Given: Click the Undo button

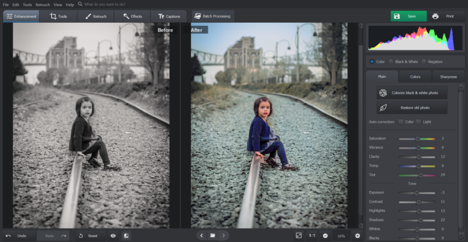Looking at the screenshot, I should coord(19,236).
